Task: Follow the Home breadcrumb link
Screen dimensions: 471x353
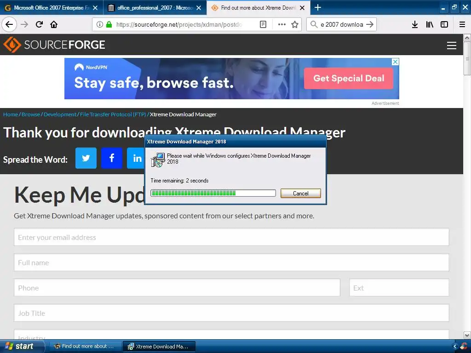Action: [11, 114]
